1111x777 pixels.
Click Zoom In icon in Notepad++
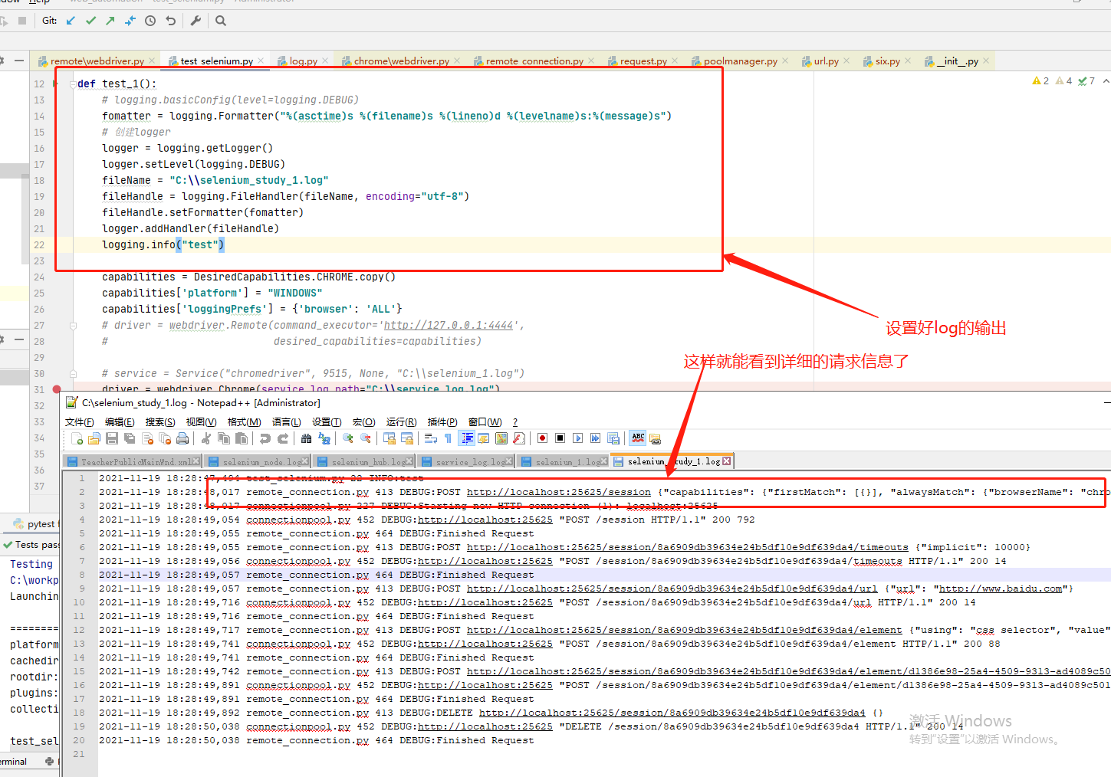coord(348,438)
